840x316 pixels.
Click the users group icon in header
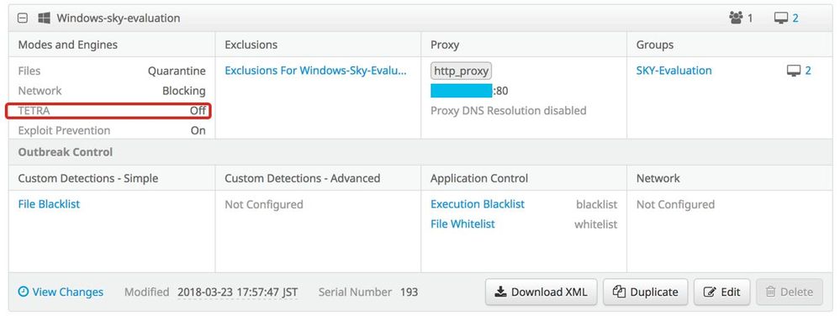tap(736, 18)
